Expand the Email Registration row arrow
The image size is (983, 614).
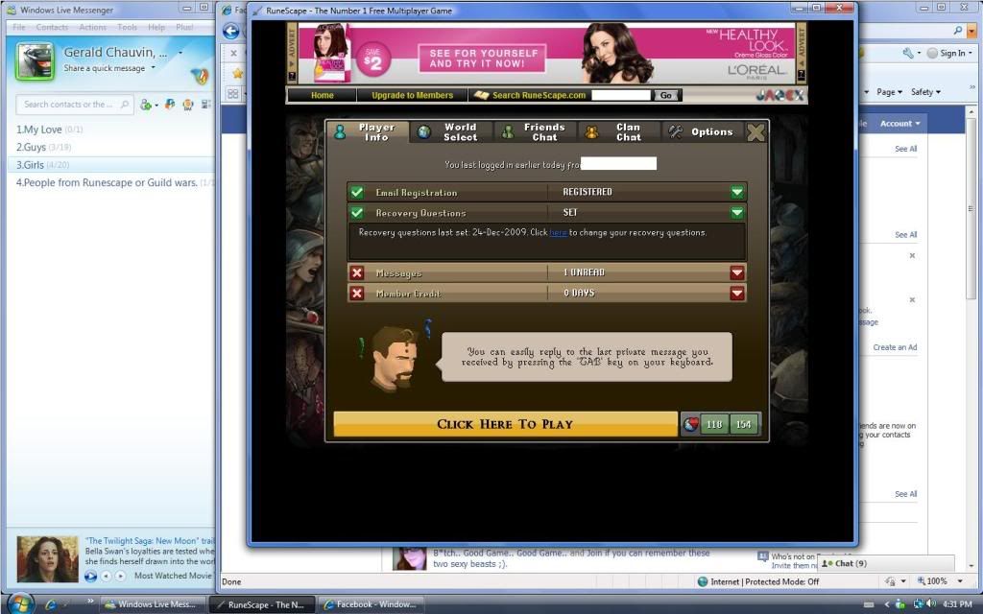point(737,192)
